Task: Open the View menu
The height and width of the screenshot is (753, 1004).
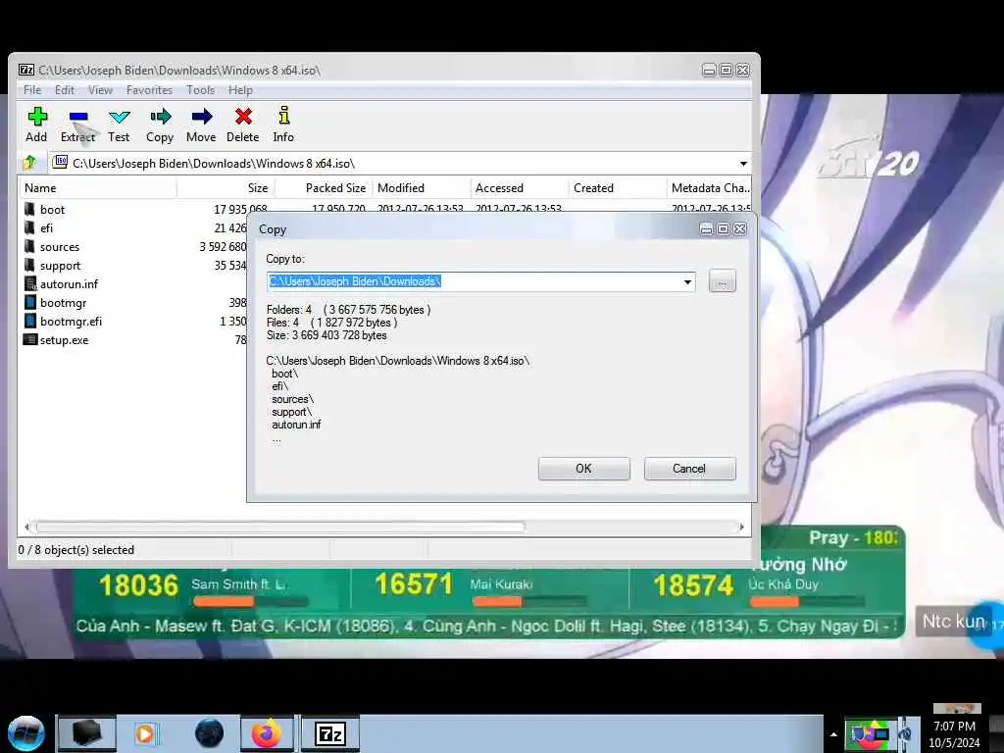Action: (x=100, y=90)
